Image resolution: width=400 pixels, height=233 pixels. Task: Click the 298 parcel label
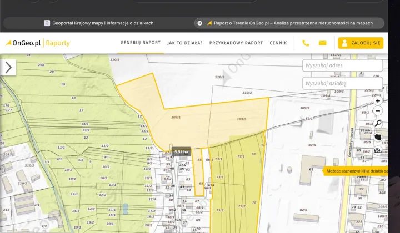click(x=41, y=65)
